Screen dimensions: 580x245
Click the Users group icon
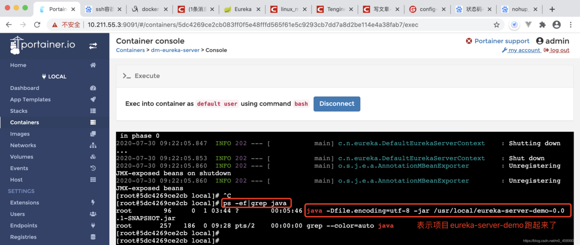(x=93, y=214)
